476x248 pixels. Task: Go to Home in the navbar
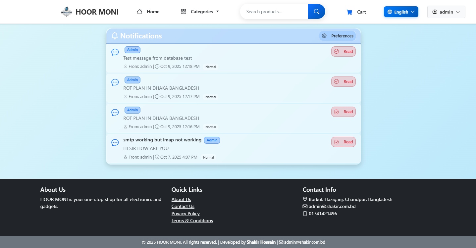coord(148,12)
